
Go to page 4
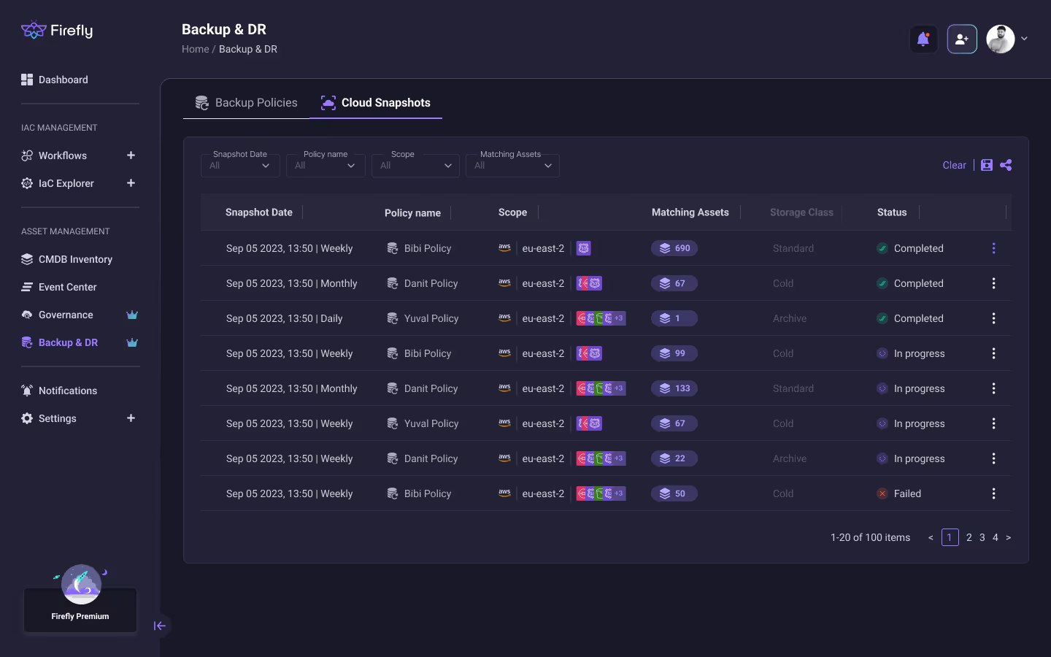pos(995,537)
